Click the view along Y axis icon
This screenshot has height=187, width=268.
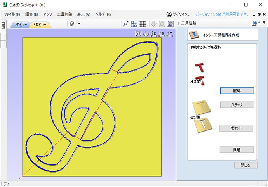tap(170, 34)
